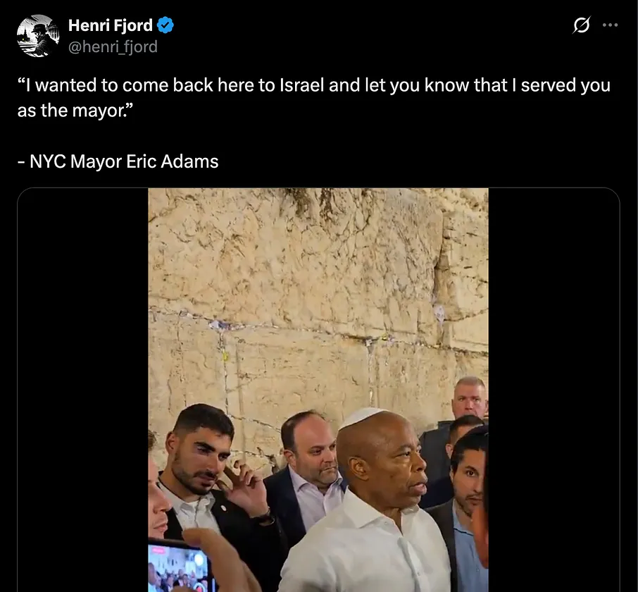Open the Grok explain-post icon
This screenshot has width=638, height=592.
[x=581, y=25]
